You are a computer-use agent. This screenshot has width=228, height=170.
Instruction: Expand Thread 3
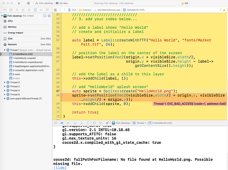click(5, 86)
